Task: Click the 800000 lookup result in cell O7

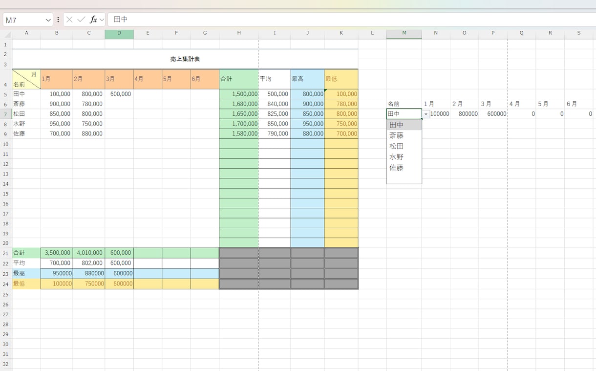Action: [464, 114]
